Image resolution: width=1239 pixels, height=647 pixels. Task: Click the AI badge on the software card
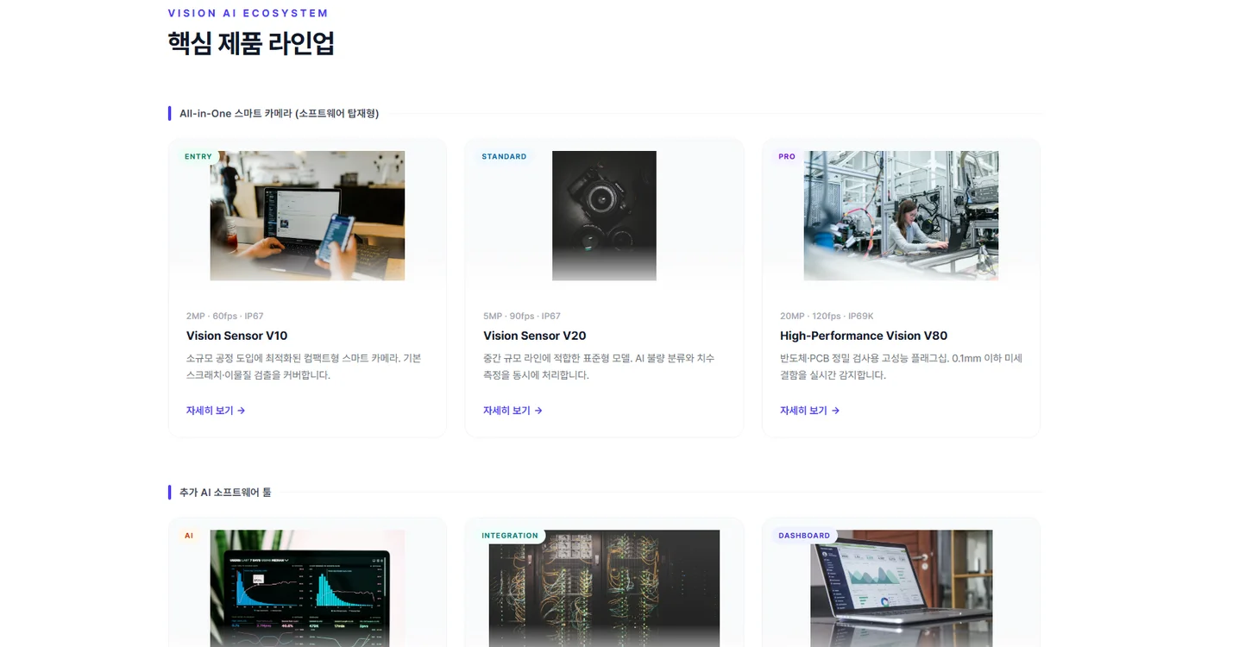tap(189, 536)
